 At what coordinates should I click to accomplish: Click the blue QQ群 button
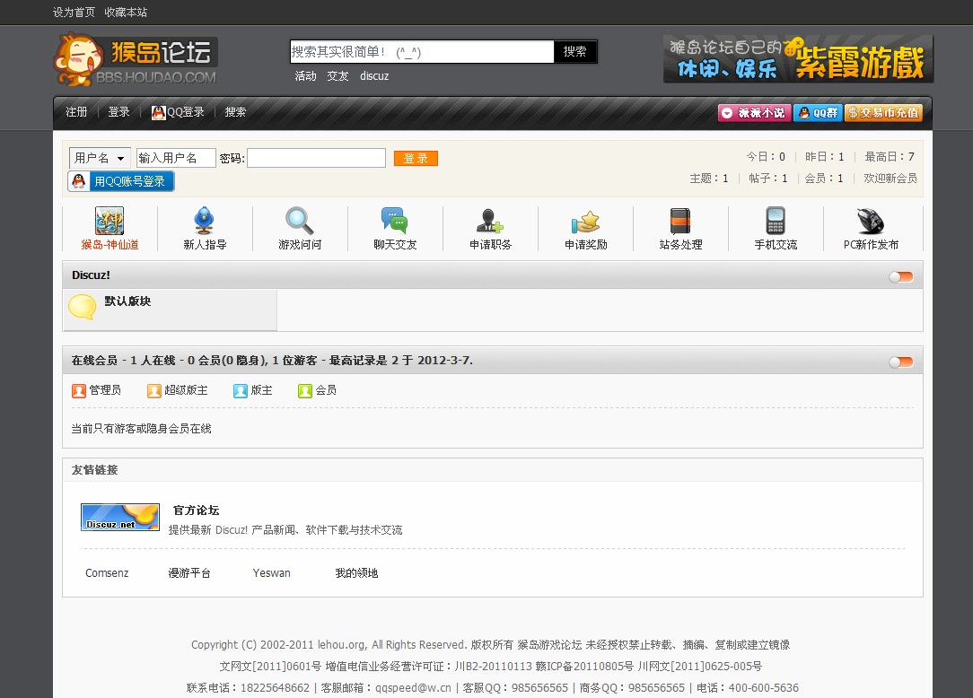point(818,113)
